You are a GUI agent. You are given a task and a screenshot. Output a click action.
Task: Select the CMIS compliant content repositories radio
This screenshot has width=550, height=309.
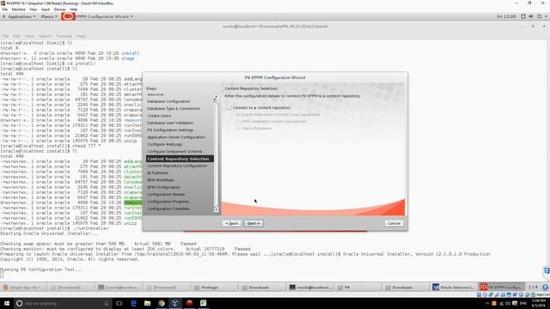(238, 122)
